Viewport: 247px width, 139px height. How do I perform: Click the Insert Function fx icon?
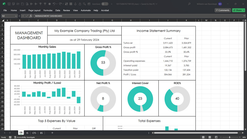[31, 16]
